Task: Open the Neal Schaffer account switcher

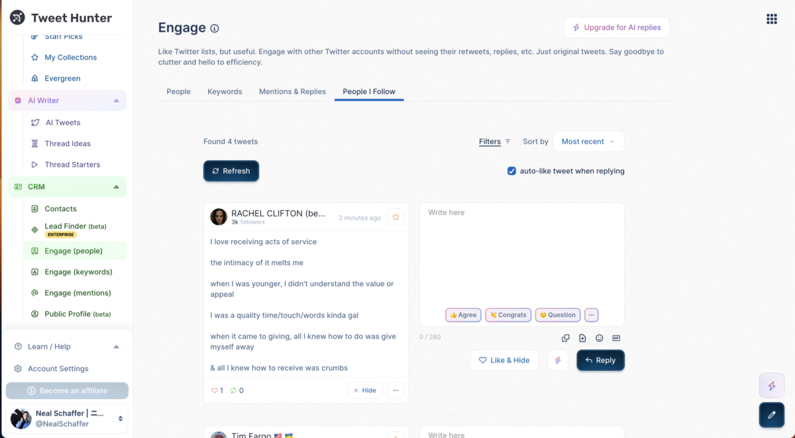Action: [x=67, y=418]
